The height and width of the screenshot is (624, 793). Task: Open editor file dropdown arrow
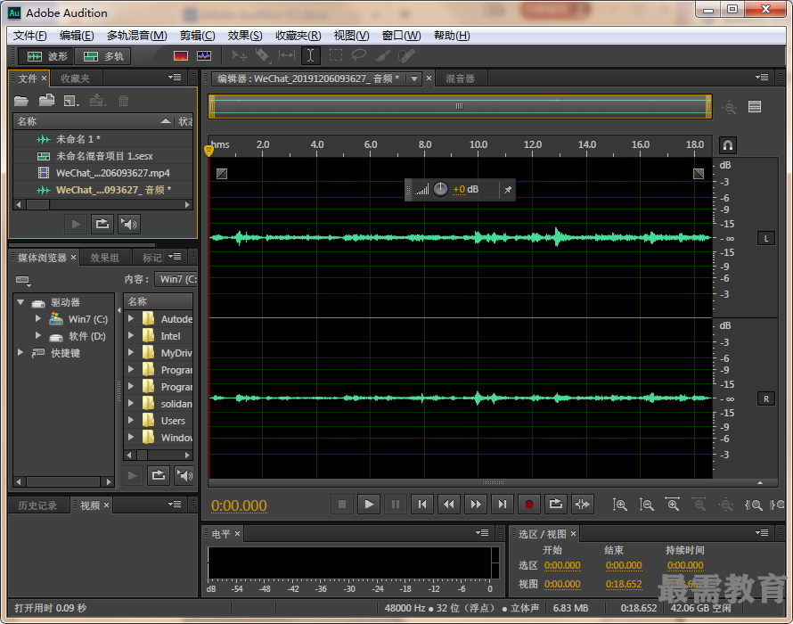pos(414,78)
